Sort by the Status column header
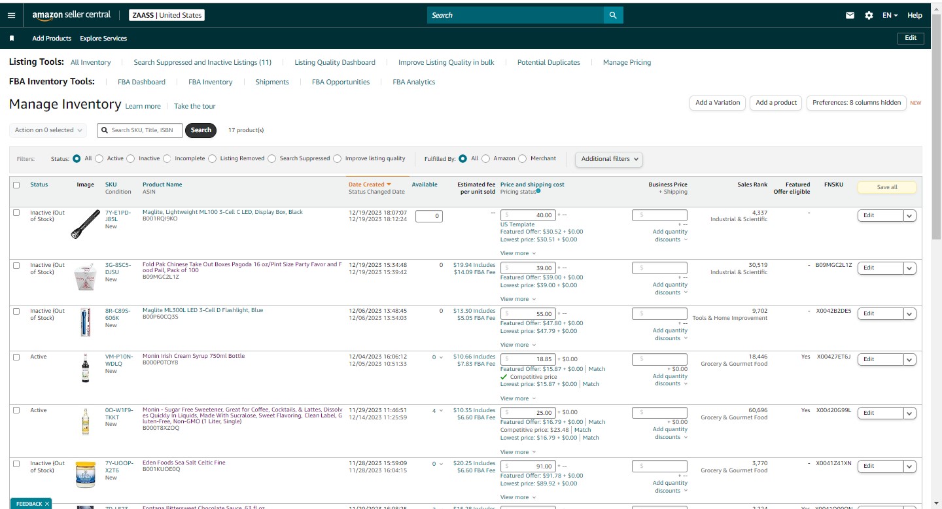The width and height of the screenshot is (942, 509). click(39, 184)
